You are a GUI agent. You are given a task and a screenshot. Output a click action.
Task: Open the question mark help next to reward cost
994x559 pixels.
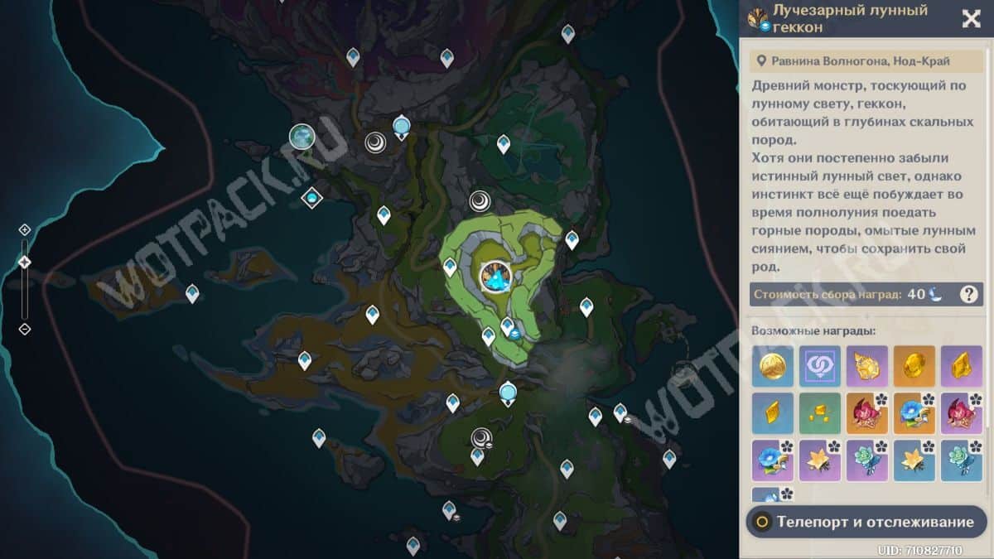point(968,294)
